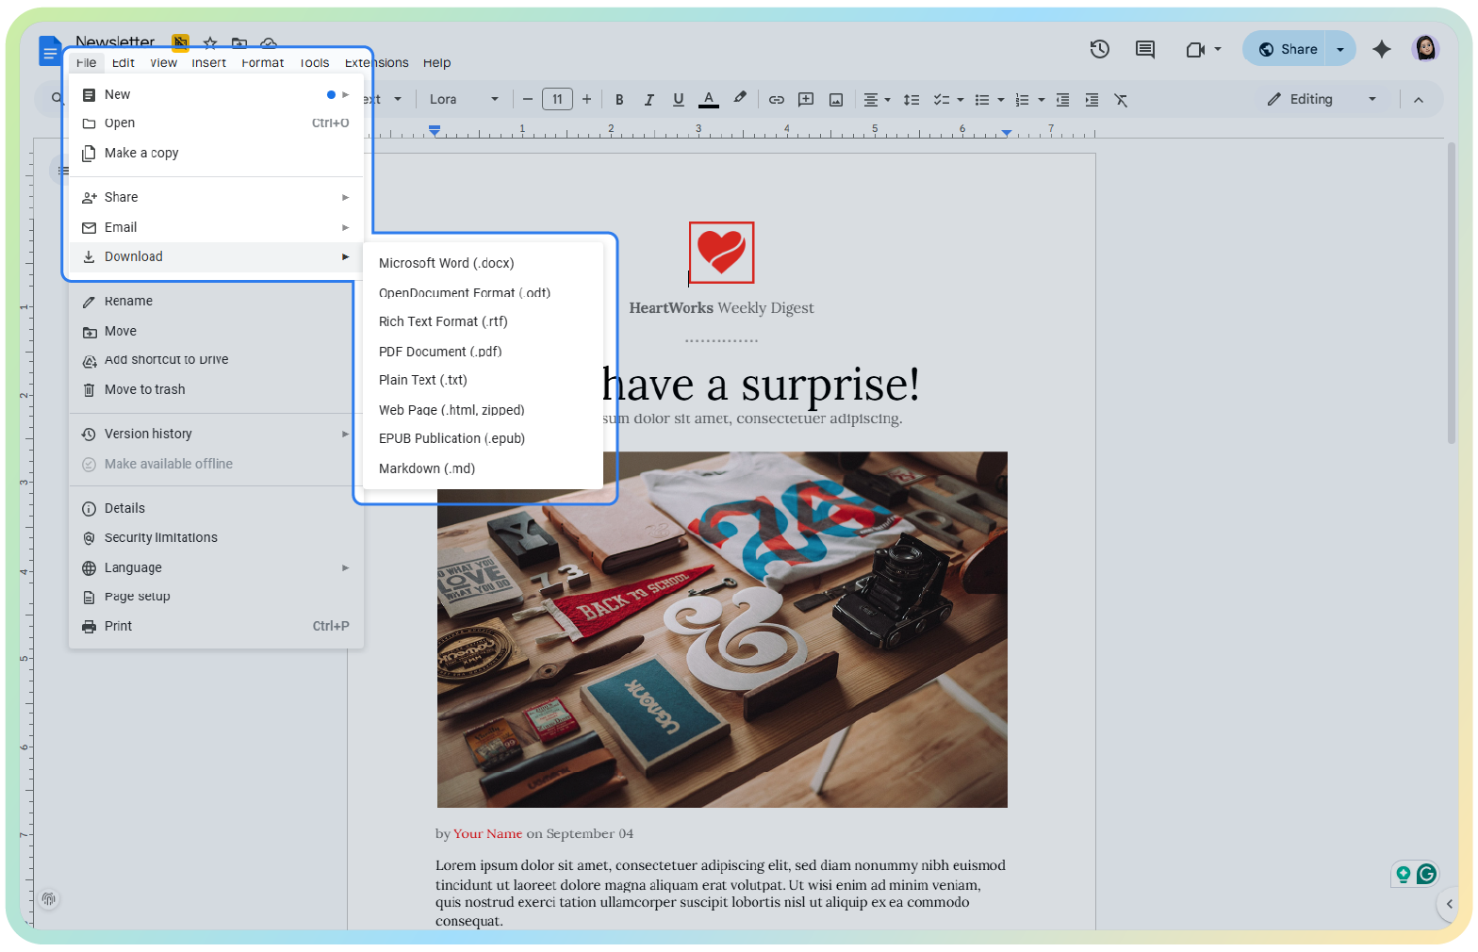Insert link from the toolbar
This screenshot has width=1478, height=952.
pyautogui.click(x=777, y=100)
